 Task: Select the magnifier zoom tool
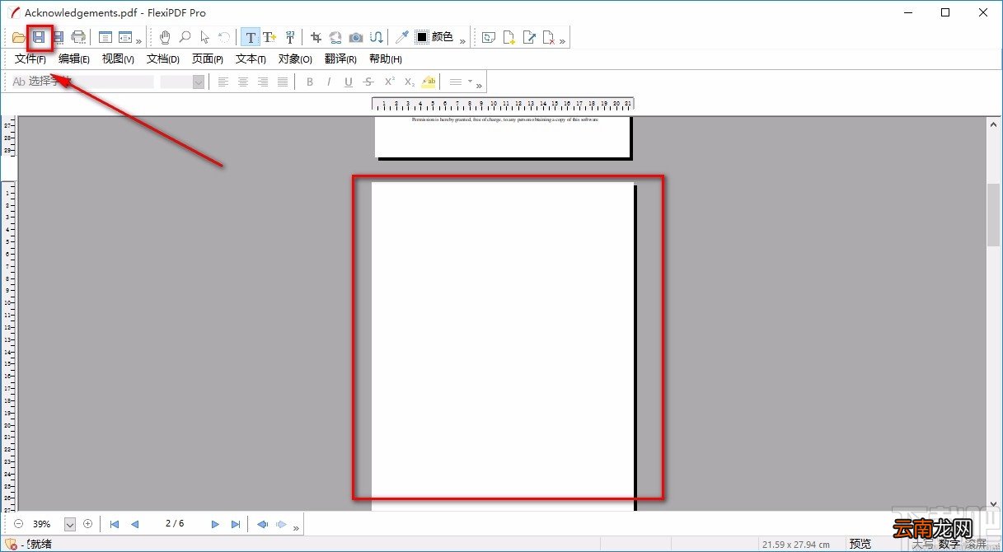click(185, 37)
